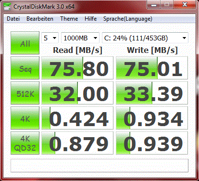Start the Seq sequential test
The height and width of the screenshot is (181, 199).
pos(25,68)
